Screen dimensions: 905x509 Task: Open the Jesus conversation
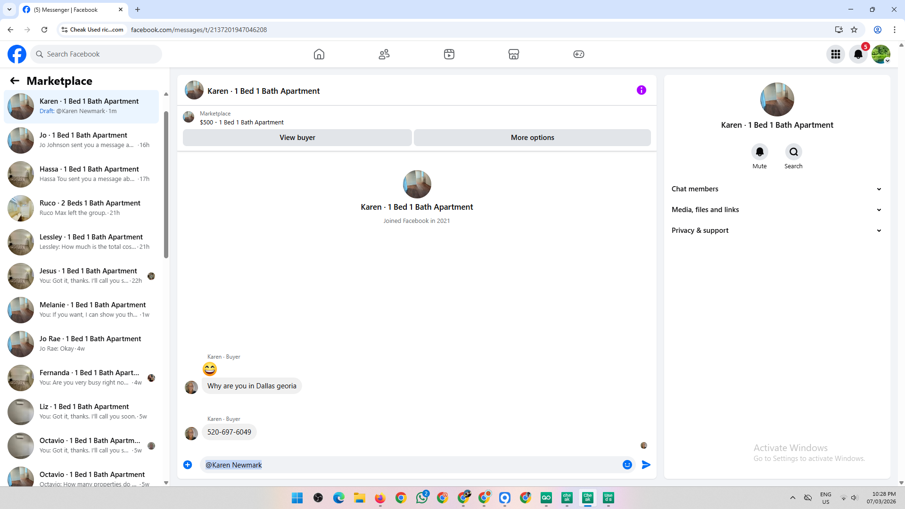coord(81,276)
